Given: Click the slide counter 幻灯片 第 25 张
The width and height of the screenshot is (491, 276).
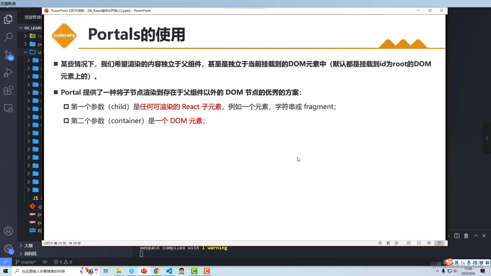Looking at the screenshot, I should (x=62, y=243).
